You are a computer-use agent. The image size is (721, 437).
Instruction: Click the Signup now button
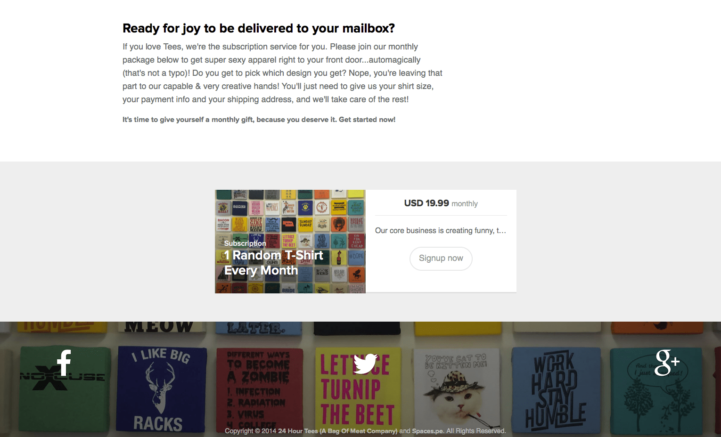click(441, 259)
